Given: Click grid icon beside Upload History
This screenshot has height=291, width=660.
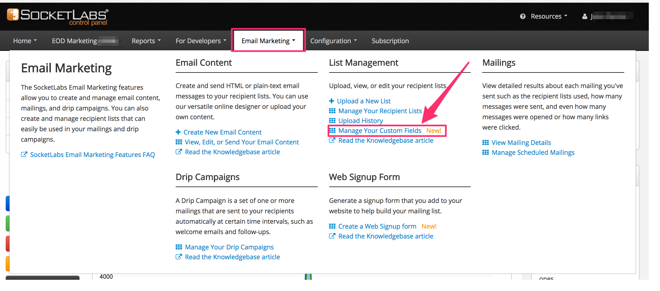Looking at the screenshot, I should pos(332,121).
